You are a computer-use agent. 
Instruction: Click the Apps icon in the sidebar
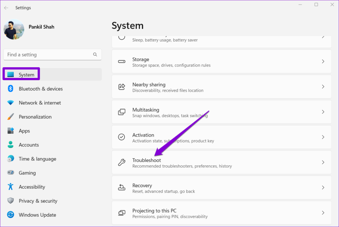click(x=10, y=131)
